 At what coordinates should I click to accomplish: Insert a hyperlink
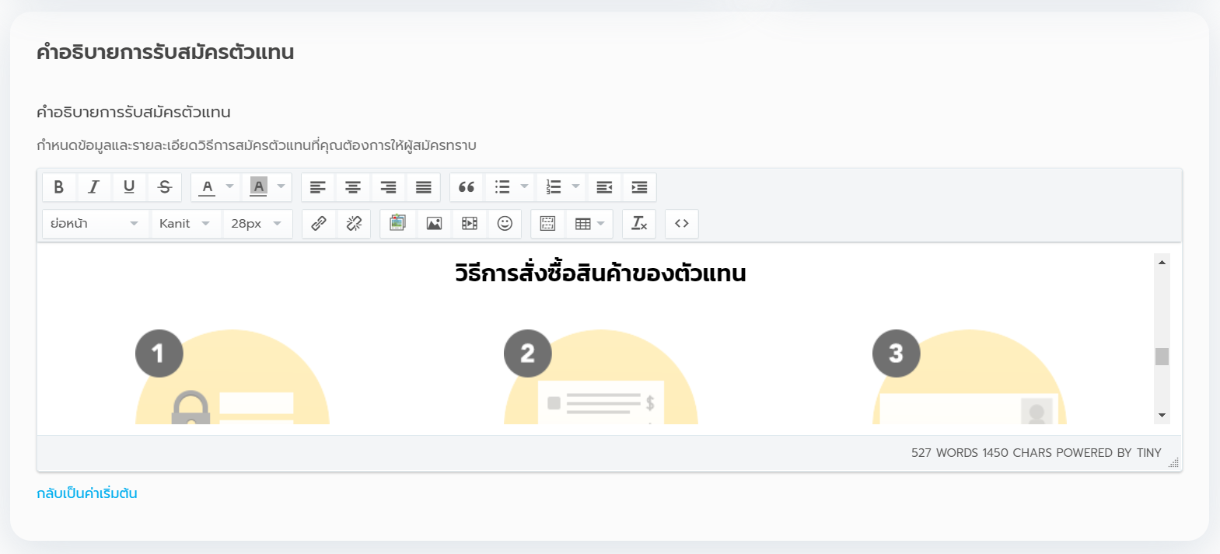[x=319, y=224]
